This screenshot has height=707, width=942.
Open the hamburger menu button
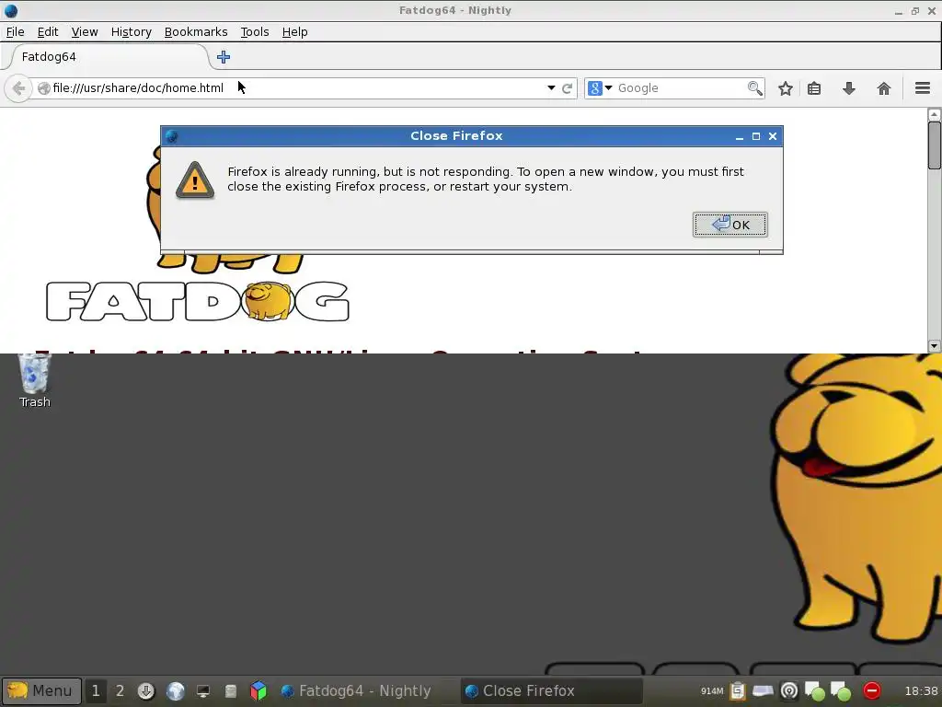click(923, 88)
